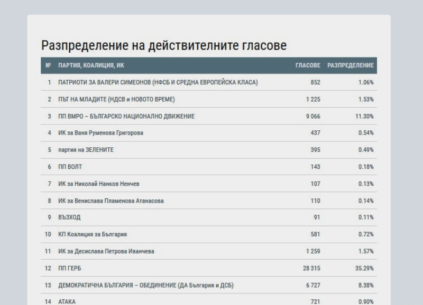Image resolution: width=423 pixels, height=305 pixels.
Task: Select 'ПП ГЕРБ' party name
Action: (70, 268)
